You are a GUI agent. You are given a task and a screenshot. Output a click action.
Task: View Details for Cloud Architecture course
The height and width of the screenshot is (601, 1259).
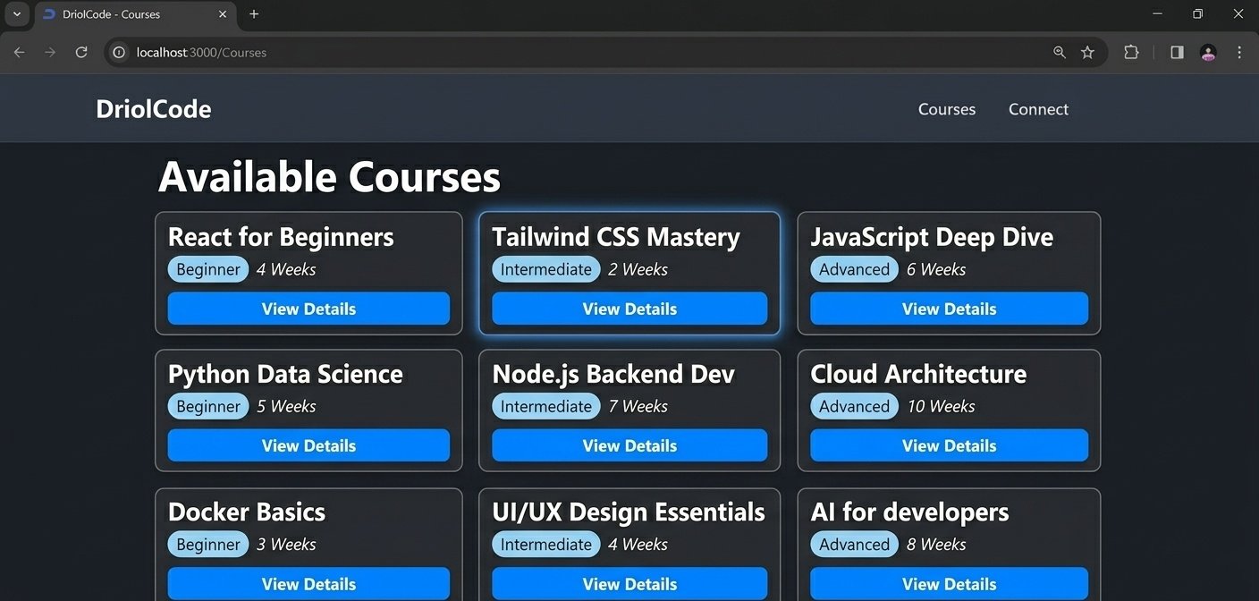pos(949,445)
